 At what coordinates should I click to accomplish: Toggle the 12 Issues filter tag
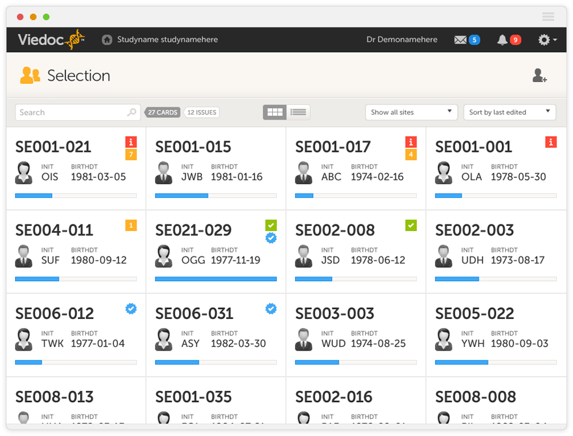(202, 113)
